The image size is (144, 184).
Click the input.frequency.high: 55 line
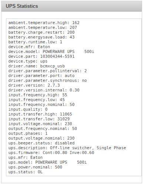tap(38, 95)
